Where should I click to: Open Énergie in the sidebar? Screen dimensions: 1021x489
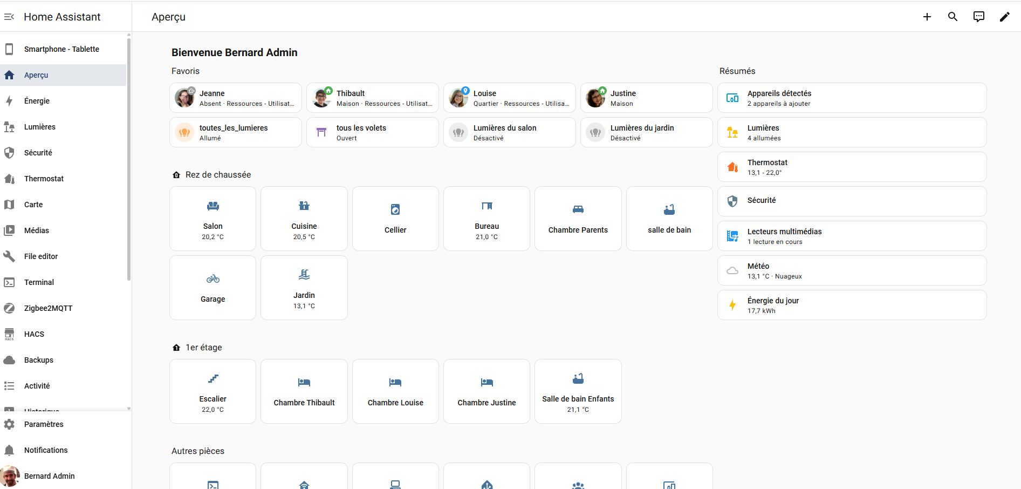coord(37,101)
